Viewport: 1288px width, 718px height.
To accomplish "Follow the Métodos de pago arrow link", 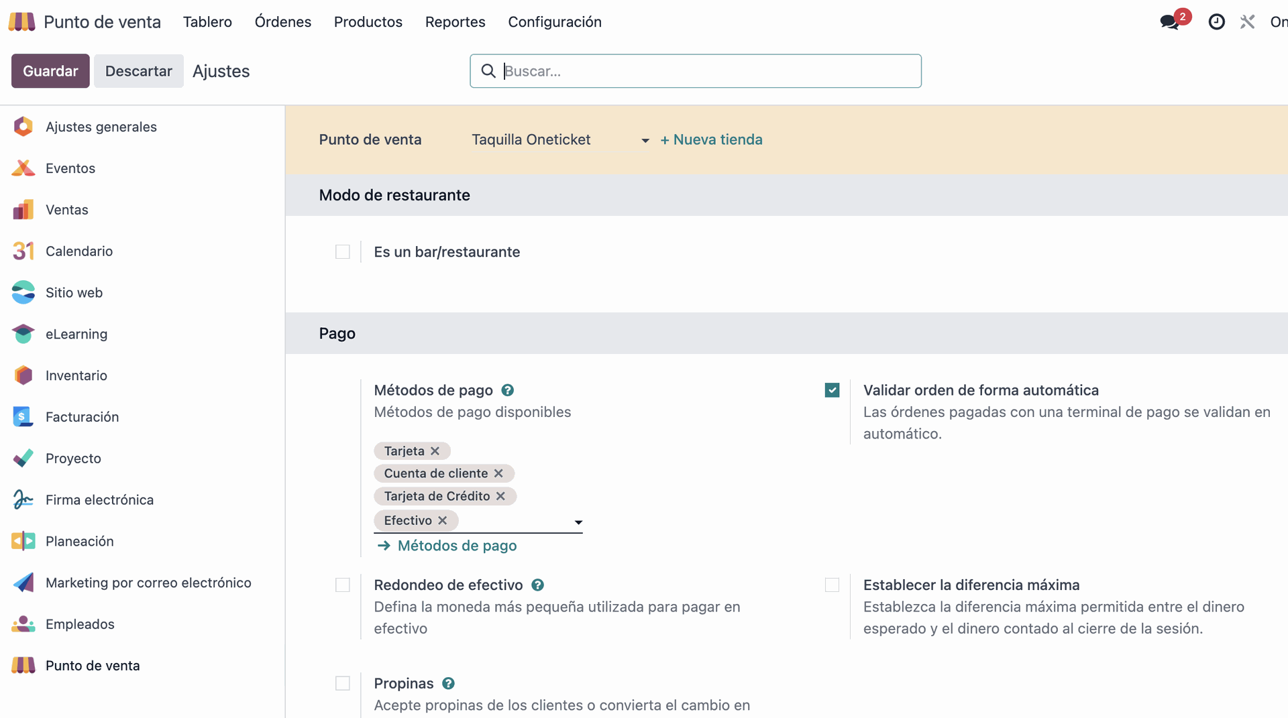I will click(447, 546).
